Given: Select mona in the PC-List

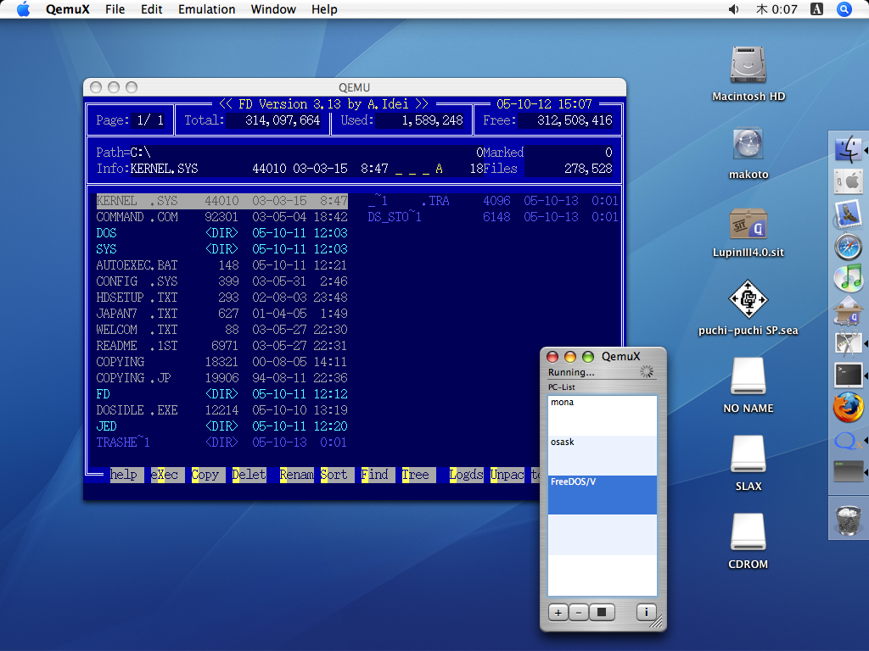Looking at the screenshot, I should [x=603, y=415].
